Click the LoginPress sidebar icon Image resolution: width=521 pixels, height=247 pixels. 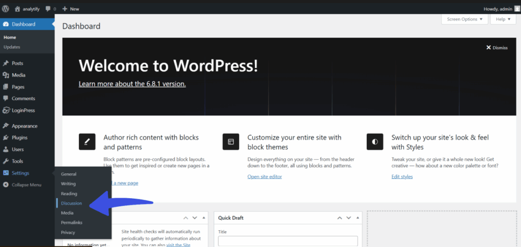[x=6, y=111]
